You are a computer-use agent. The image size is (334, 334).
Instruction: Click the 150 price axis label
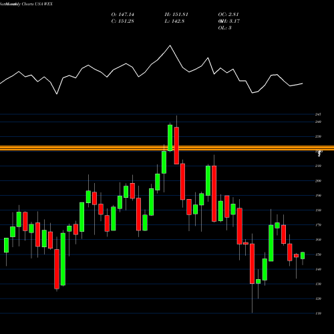tap(318, 255)
